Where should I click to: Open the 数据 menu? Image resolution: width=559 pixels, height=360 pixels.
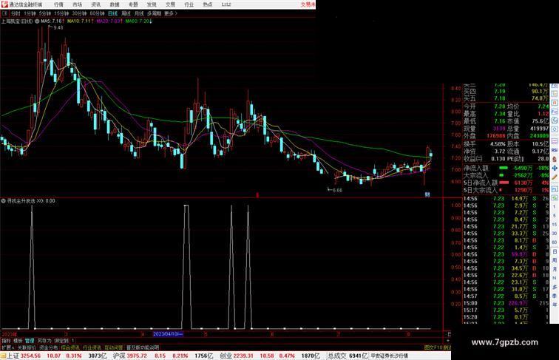tap(115, 4)
